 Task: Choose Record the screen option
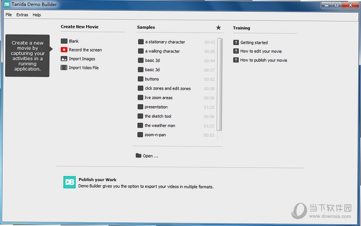pyautogui.click(x=85, y=50)
